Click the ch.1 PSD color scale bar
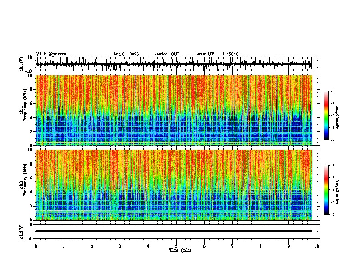 326,115
